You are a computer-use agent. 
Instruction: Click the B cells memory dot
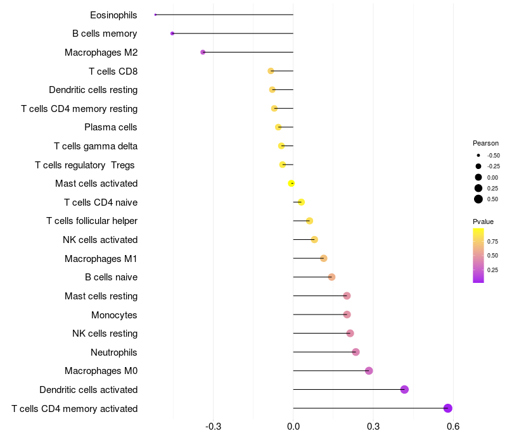coord(172,34)
